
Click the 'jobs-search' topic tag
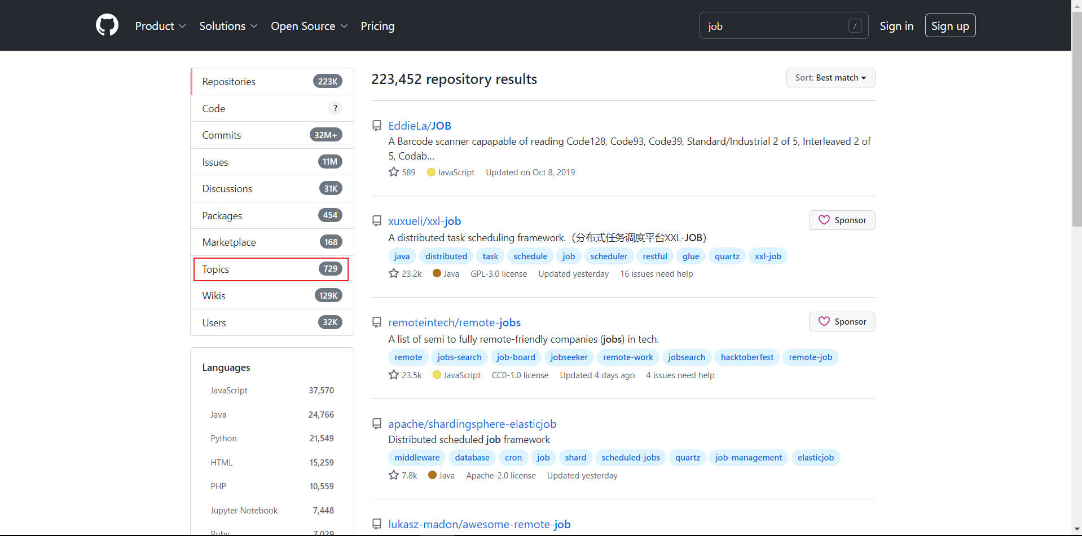pos(459,357)
